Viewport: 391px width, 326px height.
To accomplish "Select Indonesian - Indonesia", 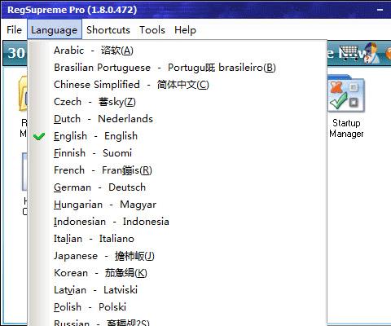I will coord(178,222).
